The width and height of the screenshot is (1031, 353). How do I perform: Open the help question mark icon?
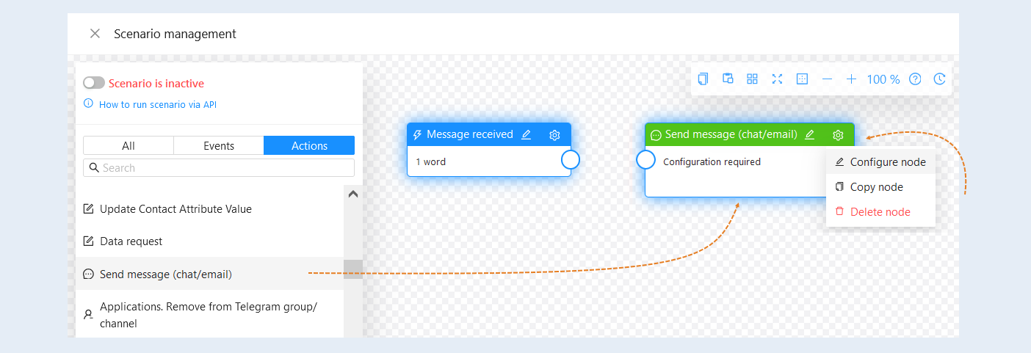915,79
